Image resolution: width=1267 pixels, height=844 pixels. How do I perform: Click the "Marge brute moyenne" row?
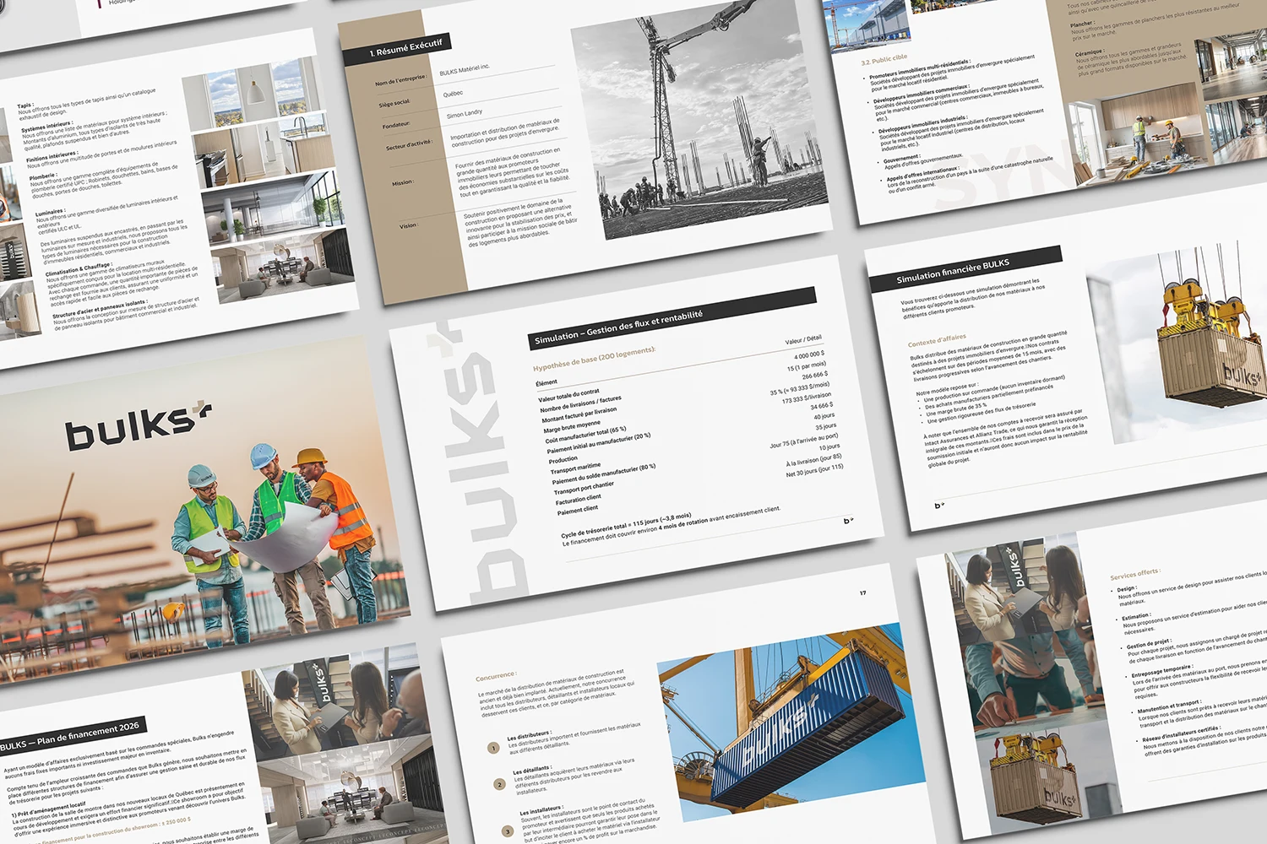click(x=572, y=426)
